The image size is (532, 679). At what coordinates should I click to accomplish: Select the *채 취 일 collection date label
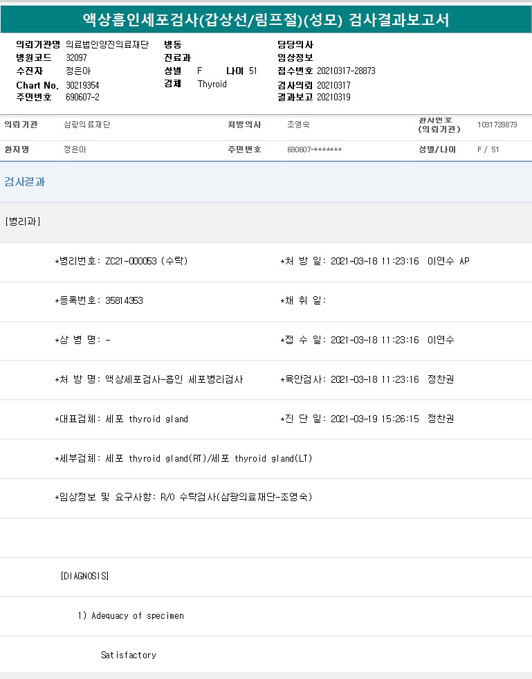(x=303, y=300)
